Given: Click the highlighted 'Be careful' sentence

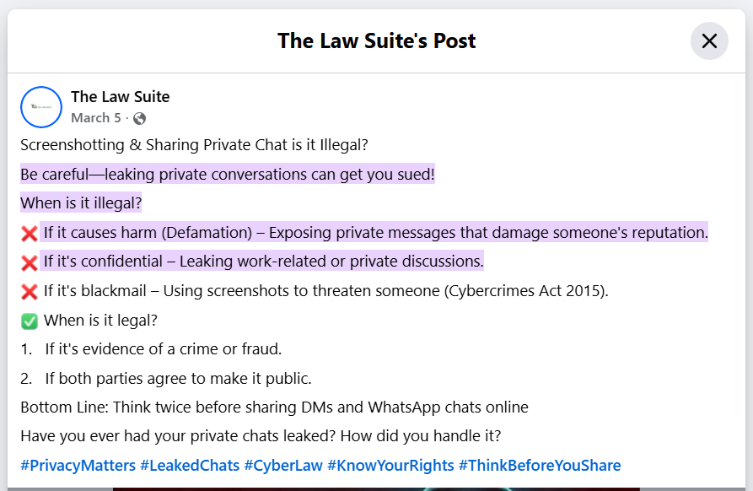Looking at the screenshot, I should pos(228,174).
